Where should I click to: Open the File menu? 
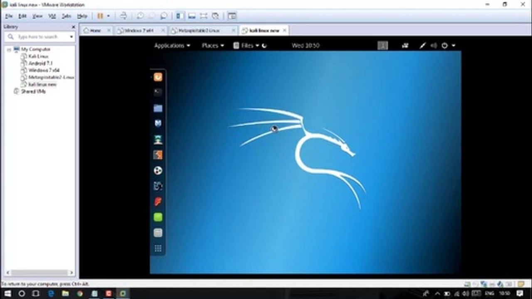click(9, 16)
